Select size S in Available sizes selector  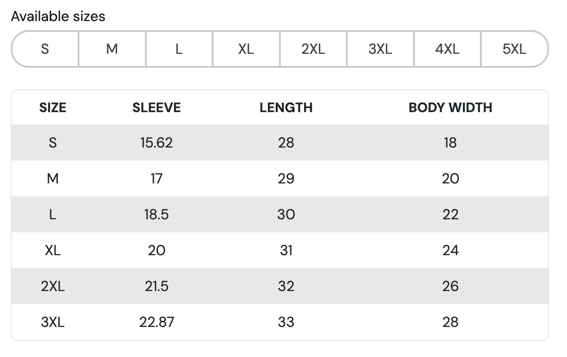[x=45, y=49]
